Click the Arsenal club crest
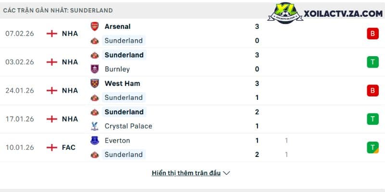 pyautogui.click(x=94, y=26)
